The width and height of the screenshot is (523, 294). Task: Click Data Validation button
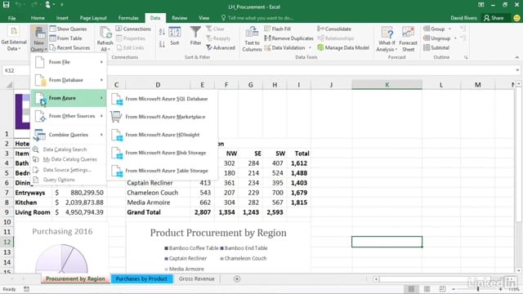pos(285,47)
